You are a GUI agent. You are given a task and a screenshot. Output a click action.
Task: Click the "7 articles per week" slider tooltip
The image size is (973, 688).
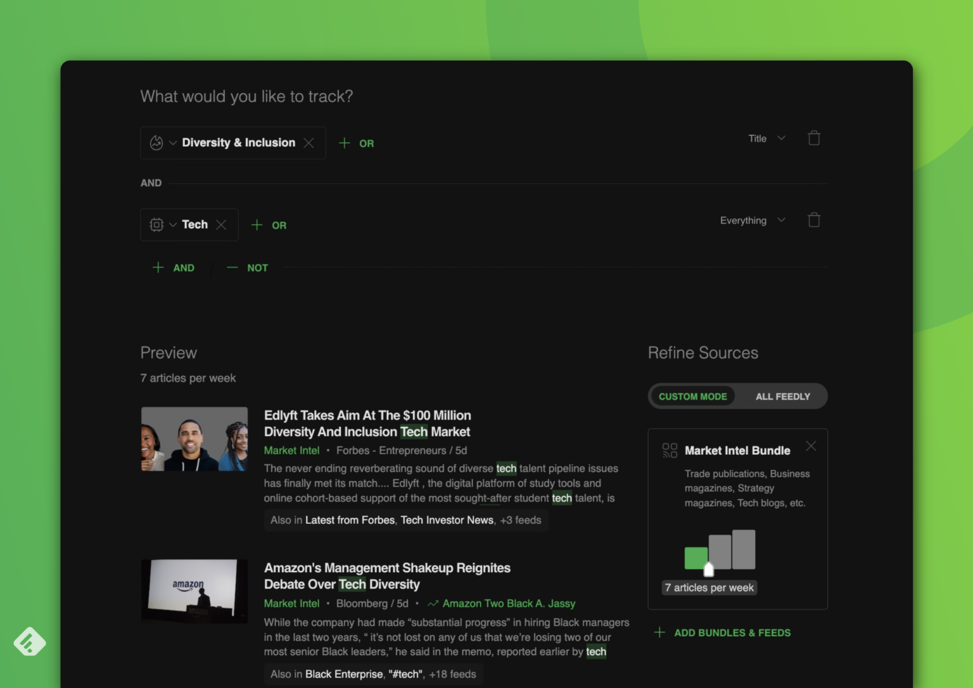pyautogui.click(x=709, y=588)
